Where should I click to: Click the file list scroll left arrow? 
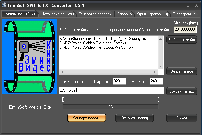pos(62,72)
